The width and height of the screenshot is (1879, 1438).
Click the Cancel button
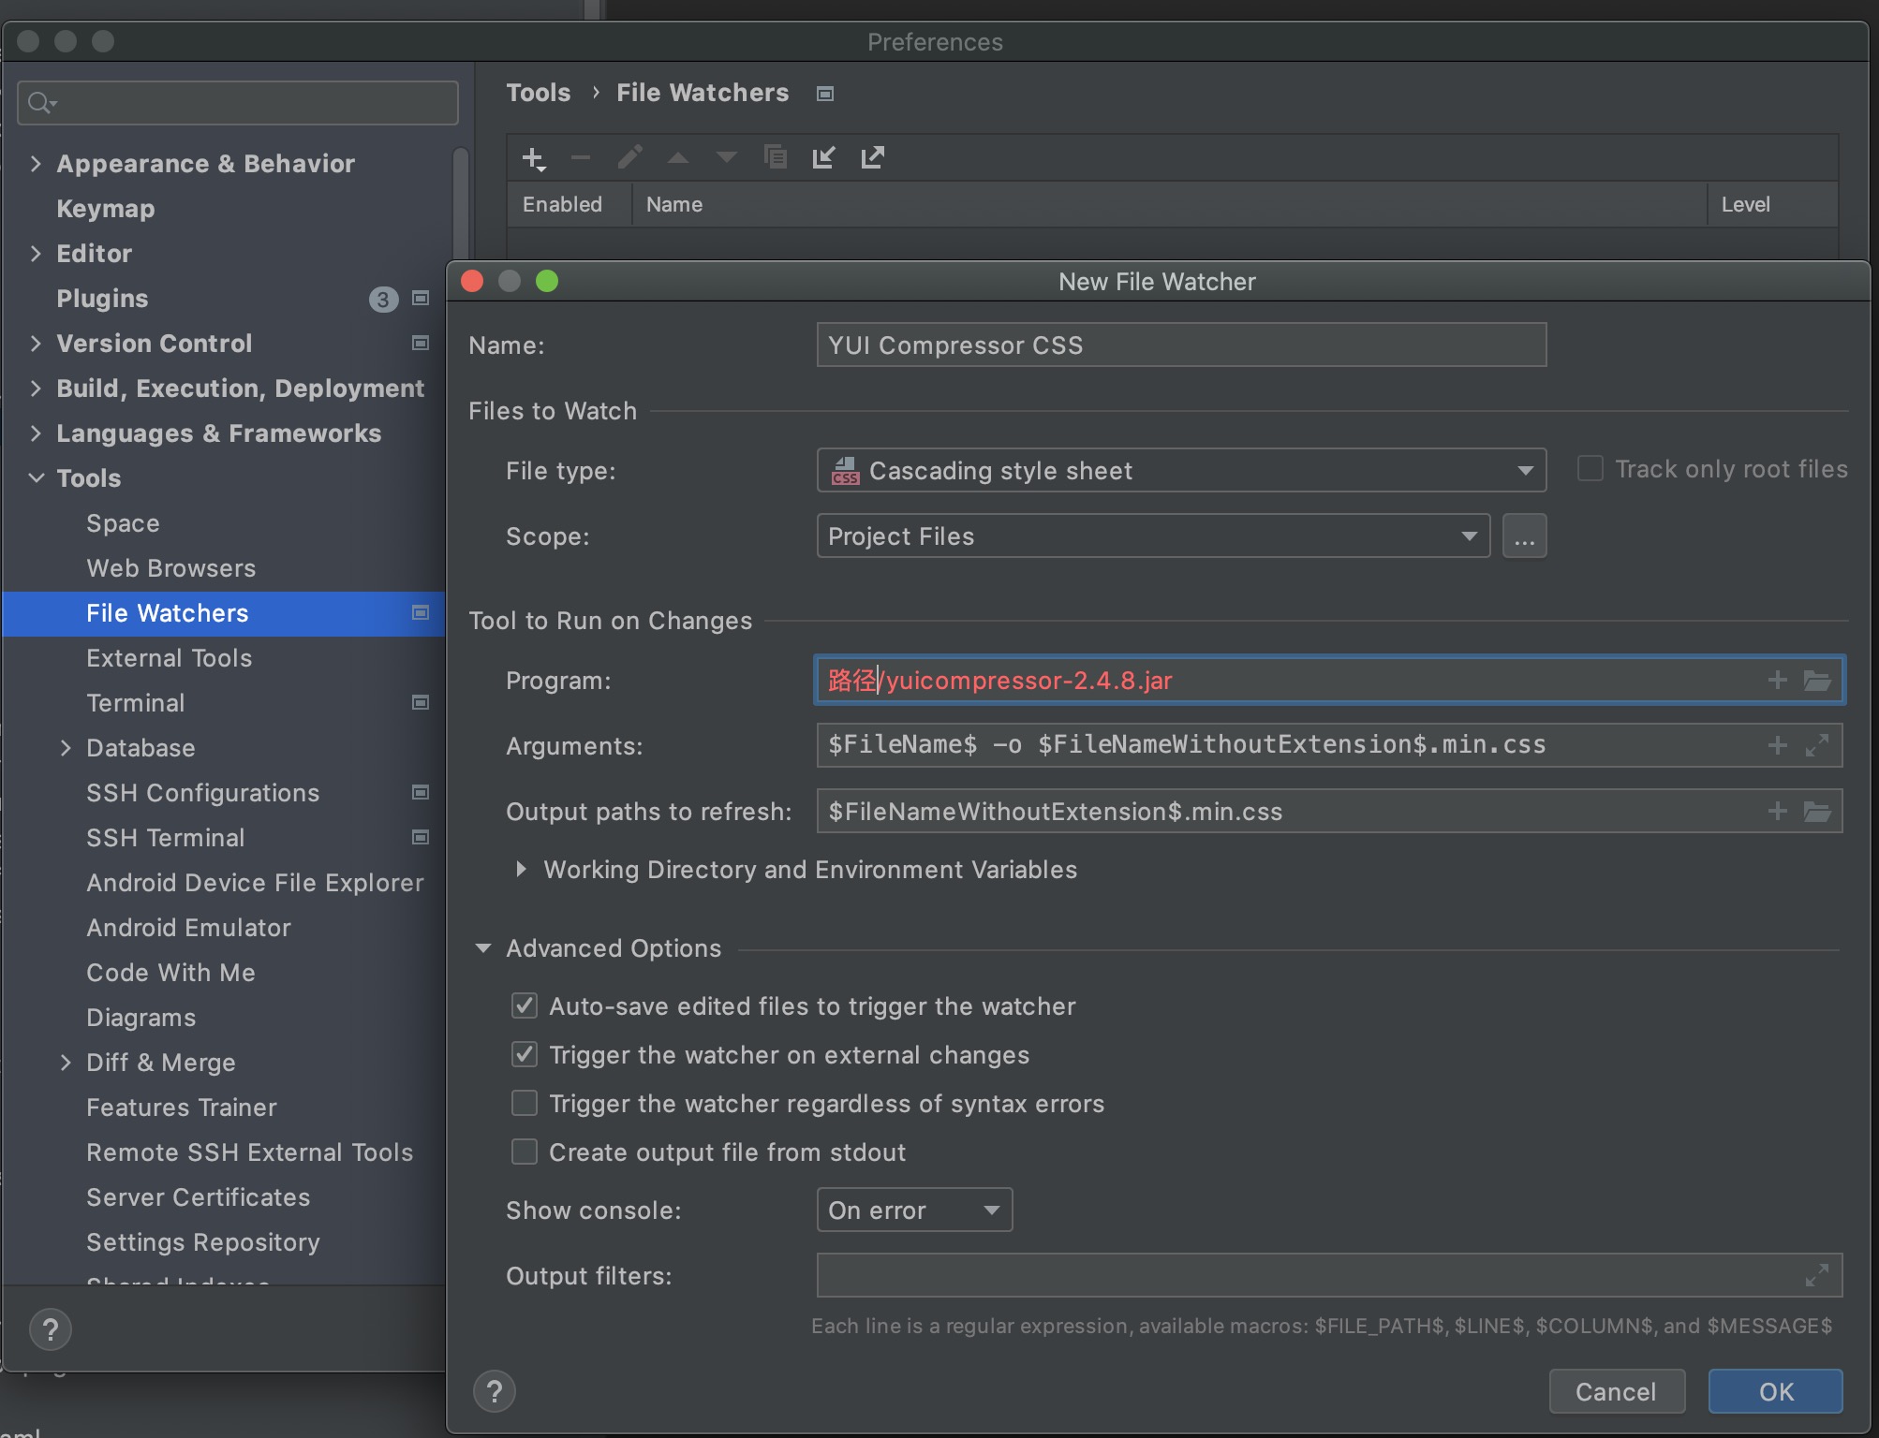click(x=1615, y=1389)
